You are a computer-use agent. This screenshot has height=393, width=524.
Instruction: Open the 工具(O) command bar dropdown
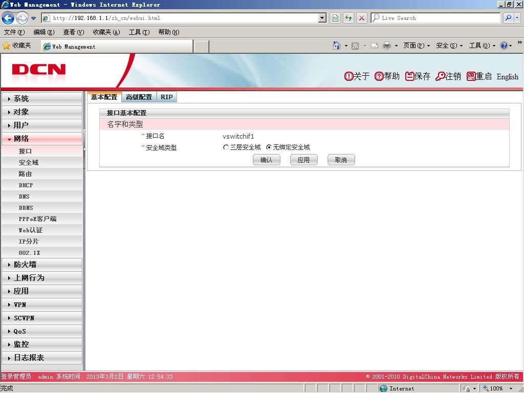pyautogui.click(x=482, y=46)
